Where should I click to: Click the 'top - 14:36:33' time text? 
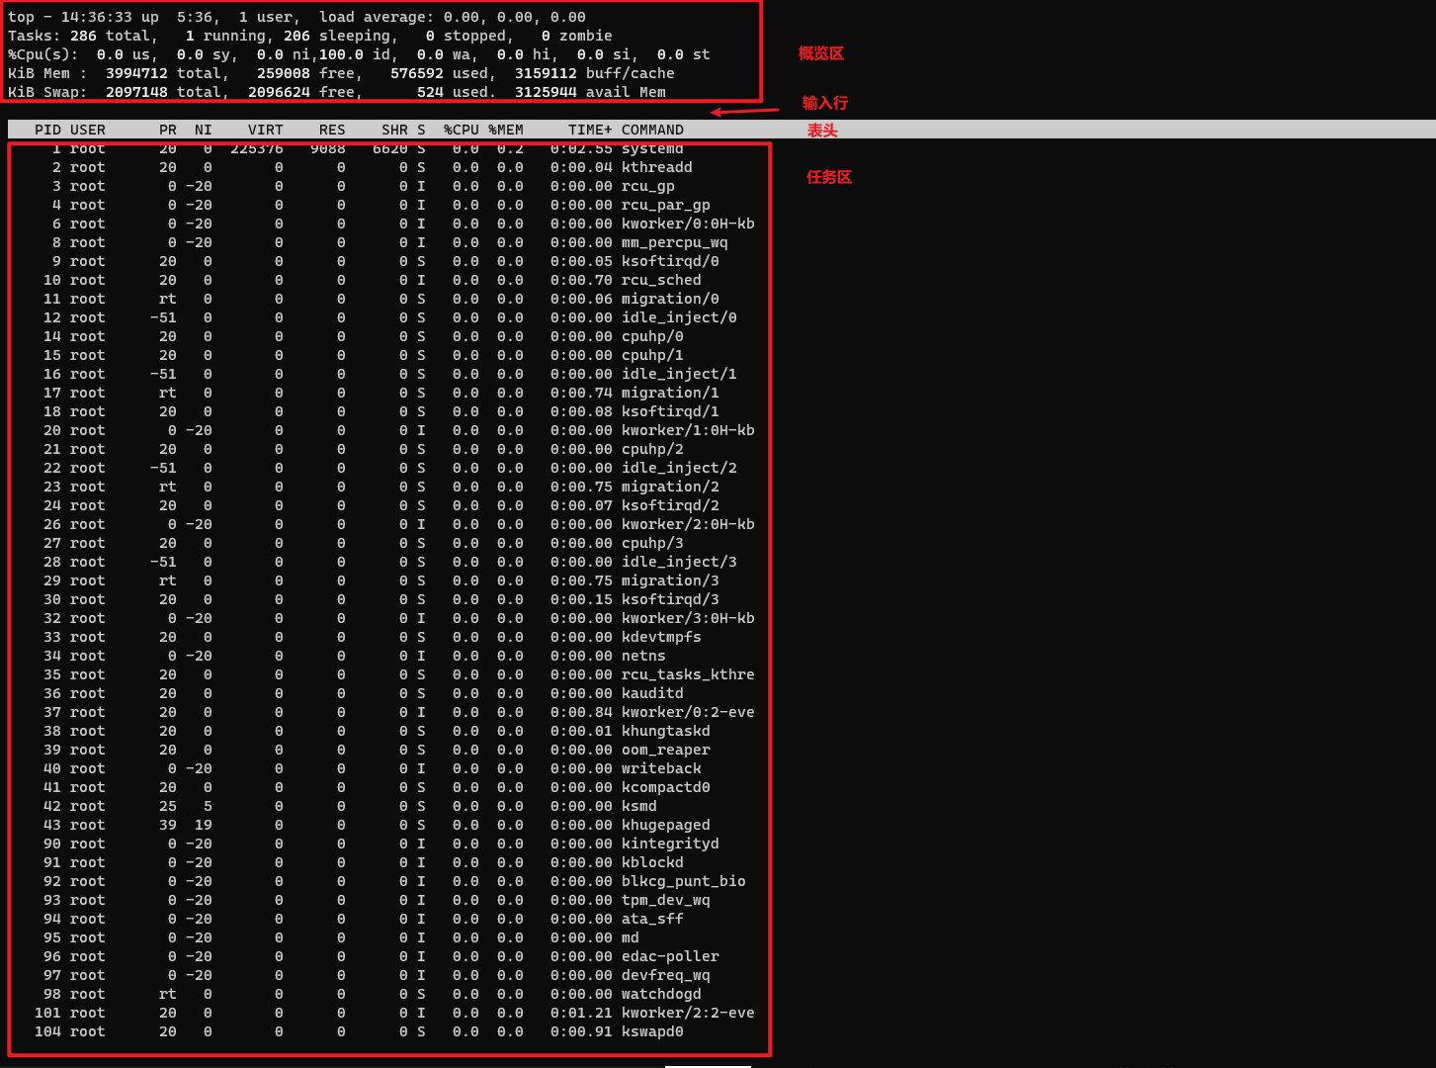coord(71,17)
